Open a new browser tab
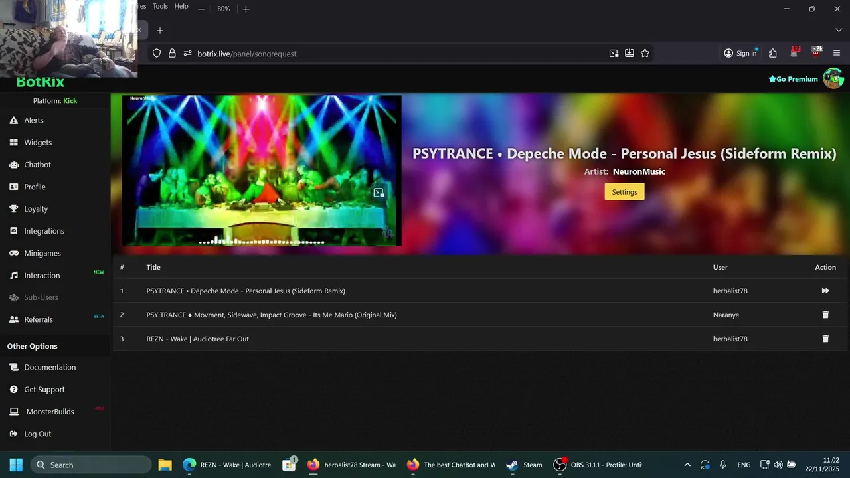 point(159,30)
